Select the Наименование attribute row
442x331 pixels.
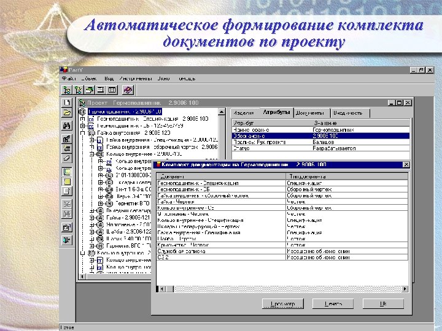(x=321, y=130)
